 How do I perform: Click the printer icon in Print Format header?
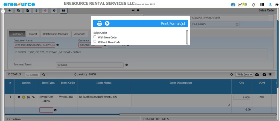click(100, 23)
